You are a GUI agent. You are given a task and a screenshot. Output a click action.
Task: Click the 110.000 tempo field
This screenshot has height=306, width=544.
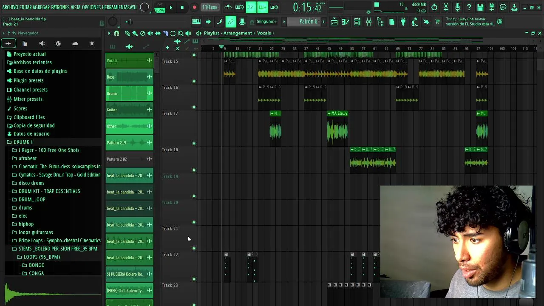210,7
